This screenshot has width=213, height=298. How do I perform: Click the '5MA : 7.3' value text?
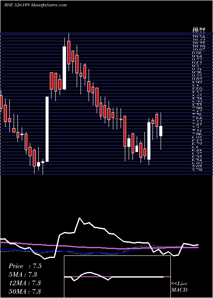coord(23,275)
